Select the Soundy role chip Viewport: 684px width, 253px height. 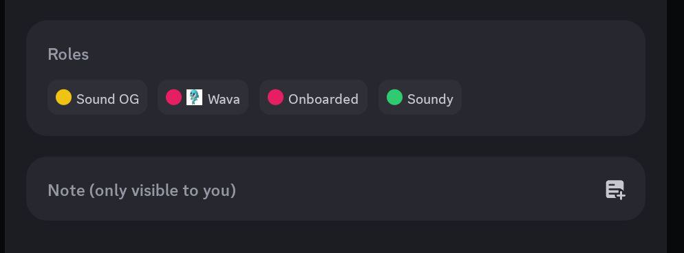[x=420, y=97]
